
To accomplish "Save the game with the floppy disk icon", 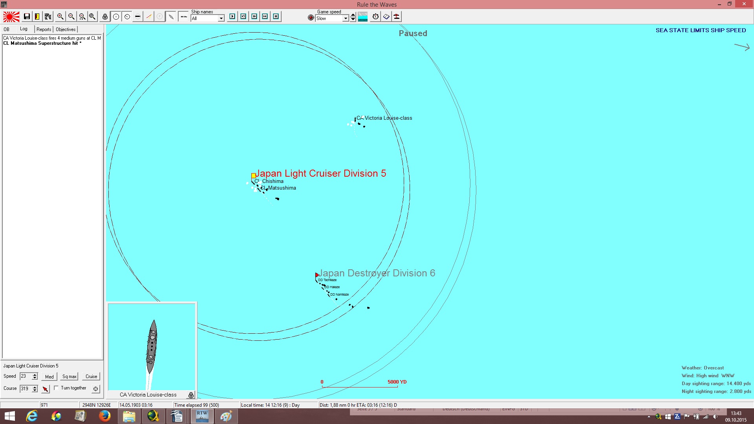I will pyautogui.click(x=27, y=16).
